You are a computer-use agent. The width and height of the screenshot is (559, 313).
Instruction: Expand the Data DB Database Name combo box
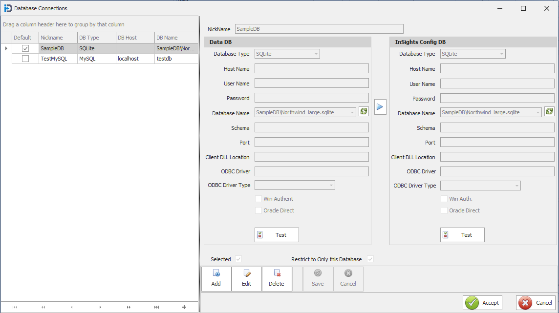click(x=352, y=112)
